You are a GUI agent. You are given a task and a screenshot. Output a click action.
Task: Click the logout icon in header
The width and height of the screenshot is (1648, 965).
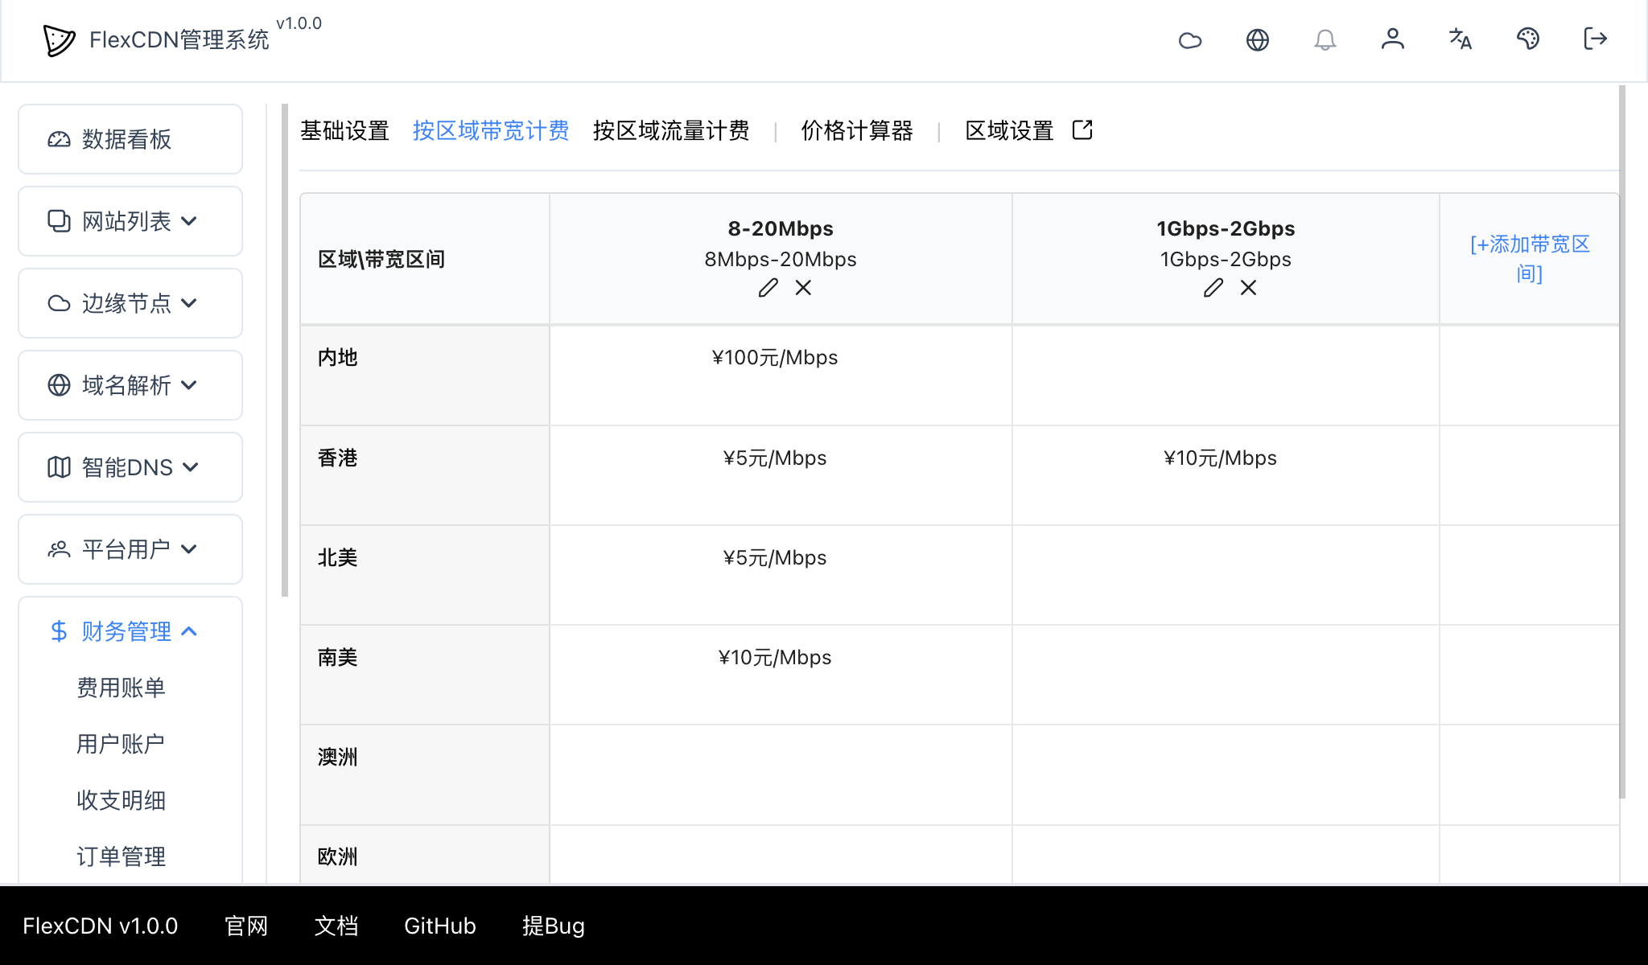[1595, 39]
